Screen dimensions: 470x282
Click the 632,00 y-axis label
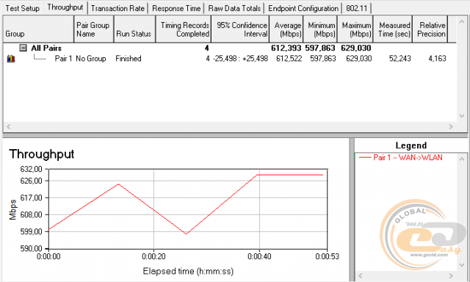(x=31, y=170)
